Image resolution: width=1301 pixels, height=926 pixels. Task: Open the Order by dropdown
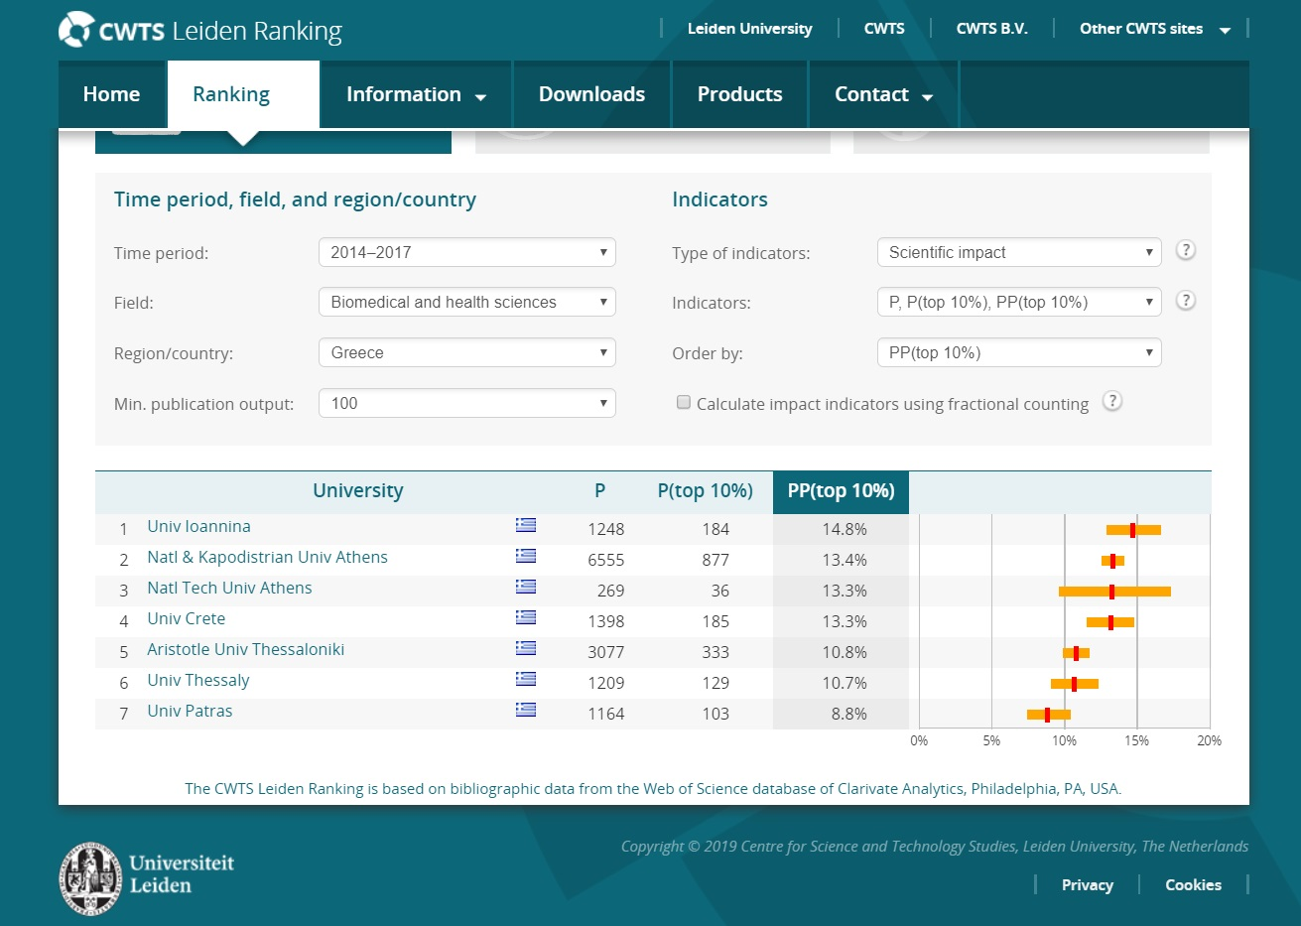coord(1019,352)
